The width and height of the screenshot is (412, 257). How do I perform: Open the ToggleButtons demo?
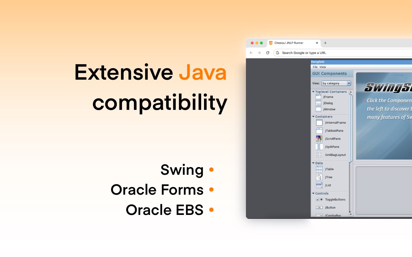point(331,199)
